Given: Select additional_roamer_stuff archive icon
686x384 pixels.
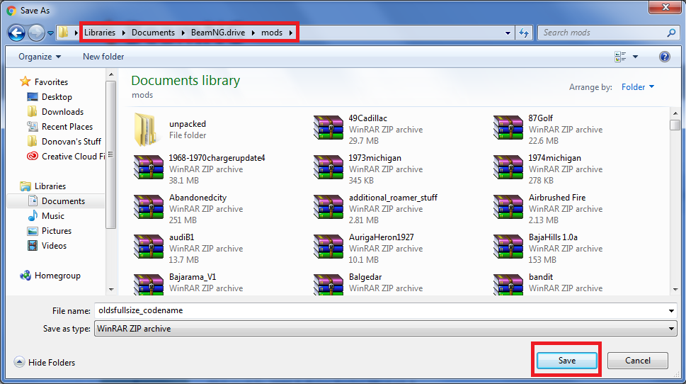Looking at the screenshot, I should tap(328, 207).
